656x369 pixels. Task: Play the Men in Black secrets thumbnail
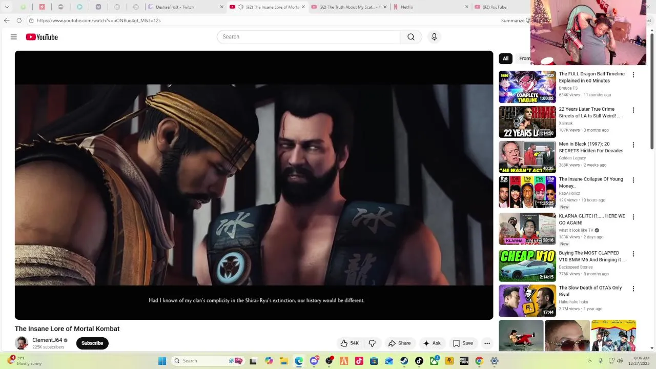click(x=527, y=157)
